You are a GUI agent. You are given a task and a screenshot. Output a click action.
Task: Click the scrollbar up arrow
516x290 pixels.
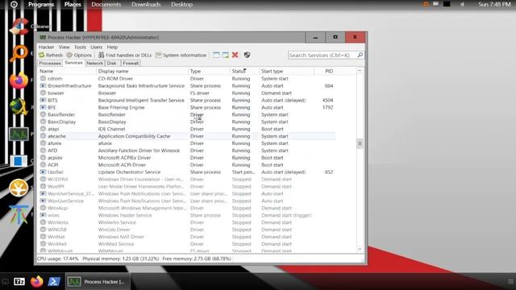(x=360, y=71)
